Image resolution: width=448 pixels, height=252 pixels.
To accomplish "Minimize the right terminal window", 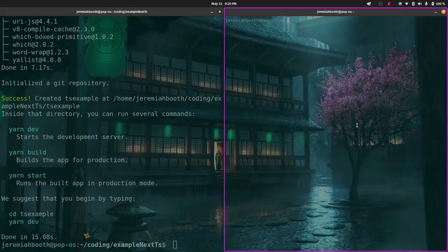I will coord(436,12).
